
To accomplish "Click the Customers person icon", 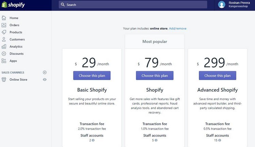I will tap(4, 39).
